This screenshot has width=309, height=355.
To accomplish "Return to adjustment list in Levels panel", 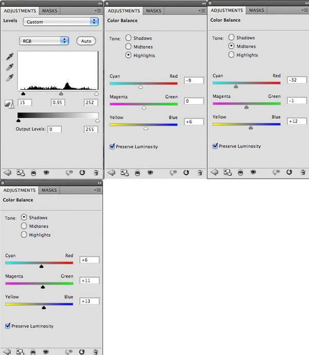I will [x=7, y=173].
